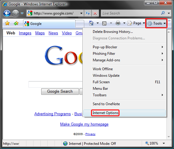
Task: Click the Internet zone globe icon
Action: pyautogui.click(x=65, y=143)
